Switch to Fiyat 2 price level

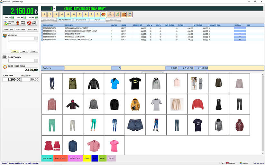click(x=24, y=51)
